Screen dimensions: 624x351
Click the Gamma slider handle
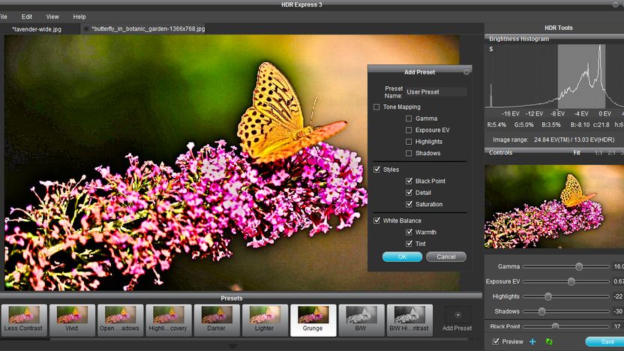[x=579, y=267]
